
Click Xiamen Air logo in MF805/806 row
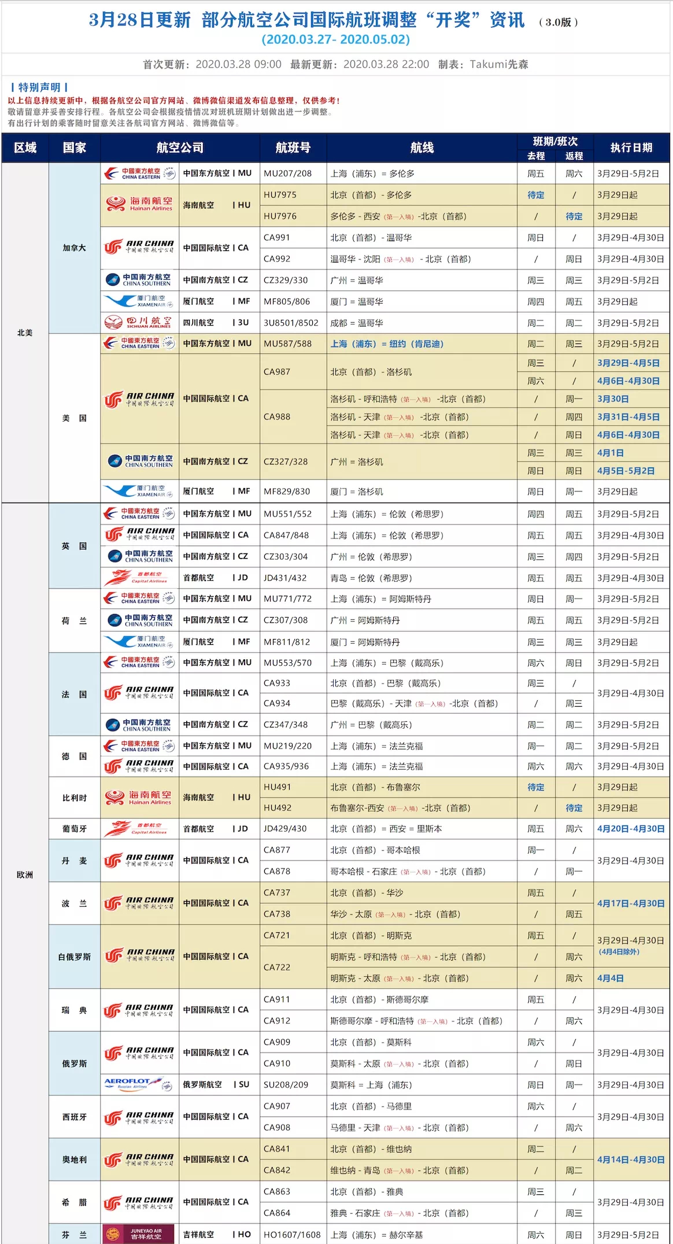pyautogui.click(x=139, y=301)
